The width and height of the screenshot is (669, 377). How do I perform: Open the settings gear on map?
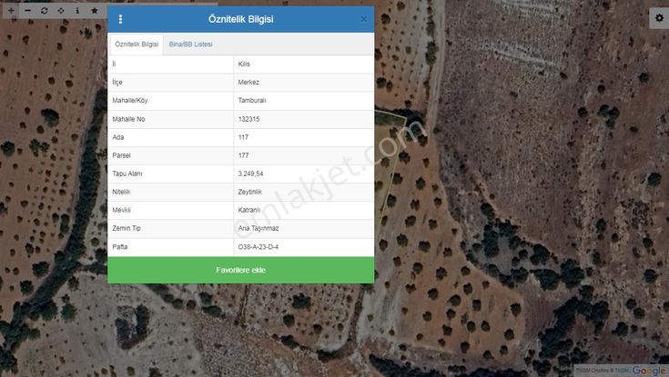coord(659,18)
